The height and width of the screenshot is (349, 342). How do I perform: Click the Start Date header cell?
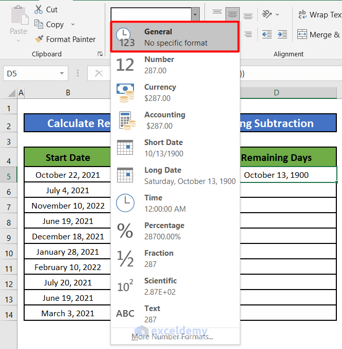coord(68,157)
